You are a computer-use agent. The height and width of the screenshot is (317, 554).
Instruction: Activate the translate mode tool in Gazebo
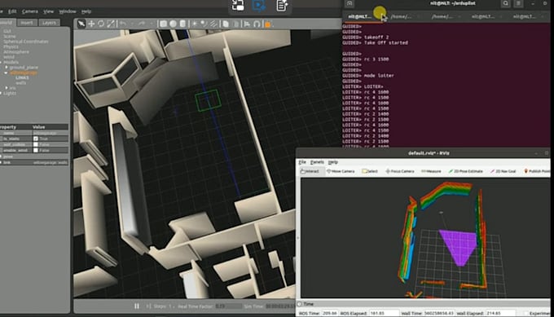91,24
